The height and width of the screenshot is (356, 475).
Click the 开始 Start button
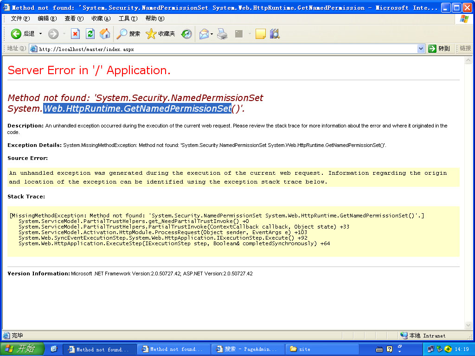point(22,349)
